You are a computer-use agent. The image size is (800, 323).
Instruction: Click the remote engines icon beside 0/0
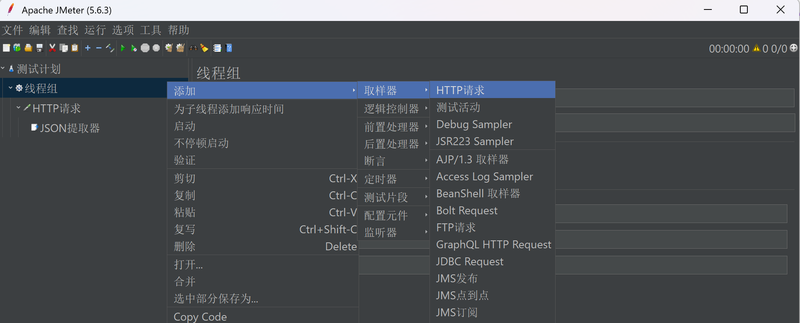(x=794, y=48)
